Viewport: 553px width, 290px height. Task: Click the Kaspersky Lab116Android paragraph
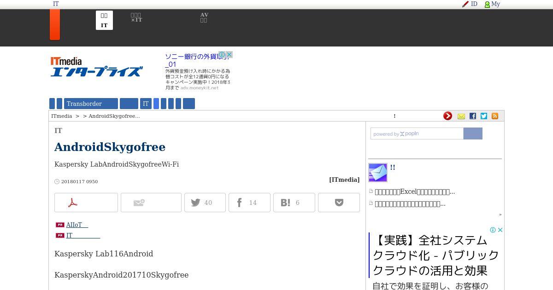(x=104, y=254)
